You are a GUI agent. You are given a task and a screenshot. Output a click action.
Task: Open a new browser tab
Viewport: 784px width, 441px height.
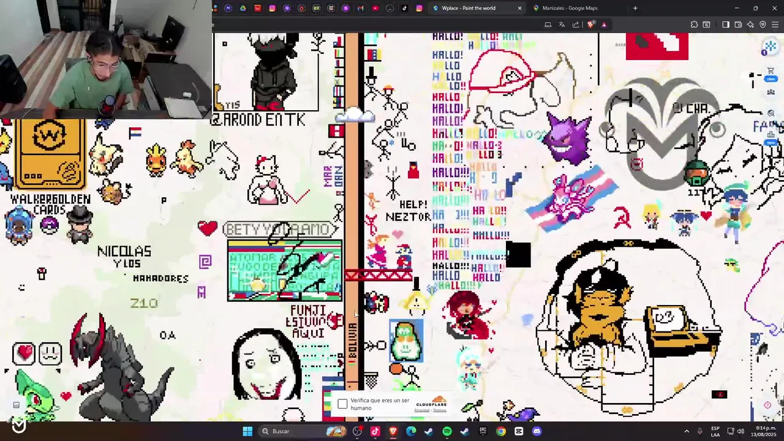pos(635,8)
